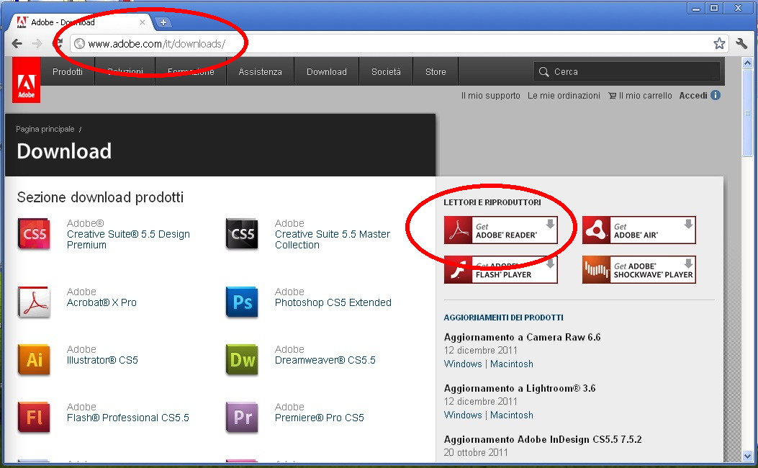Open the Store navigation menu
The width and height of the screenshot is (758, 468).
click(436, 72)
